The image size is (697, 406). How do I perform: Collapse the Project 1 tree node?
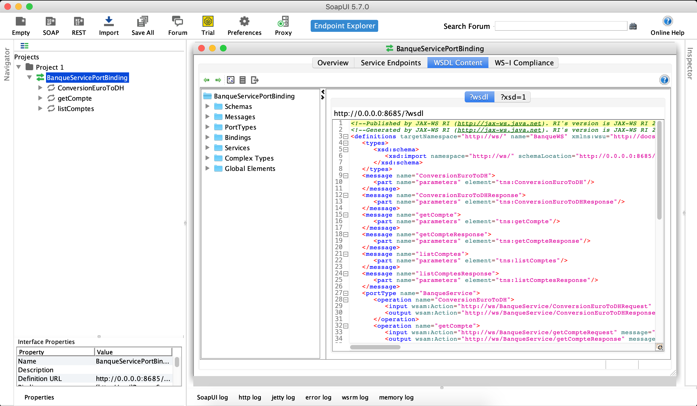pos(19,67)
